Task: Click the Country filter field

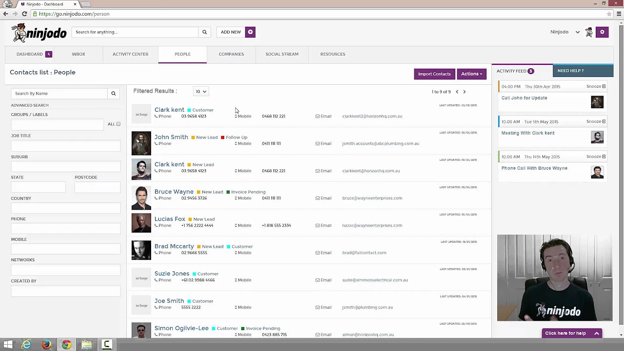Action: click(x=65, y=208)
